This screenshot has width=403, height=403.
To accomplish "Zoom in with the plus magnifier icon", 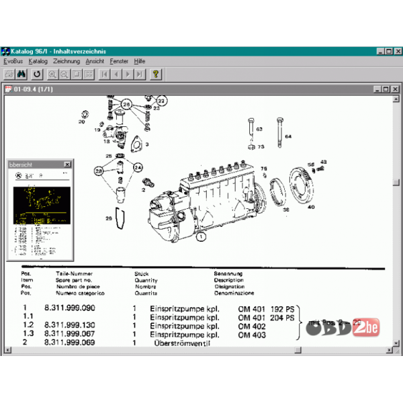I will (x=52, y=75).
